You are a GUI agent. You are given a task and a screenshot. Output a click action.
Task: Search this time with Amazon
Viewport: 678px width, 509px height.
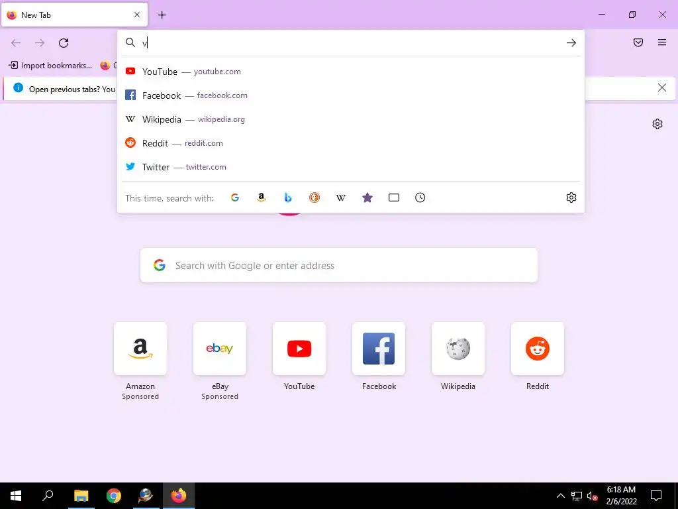261,198
